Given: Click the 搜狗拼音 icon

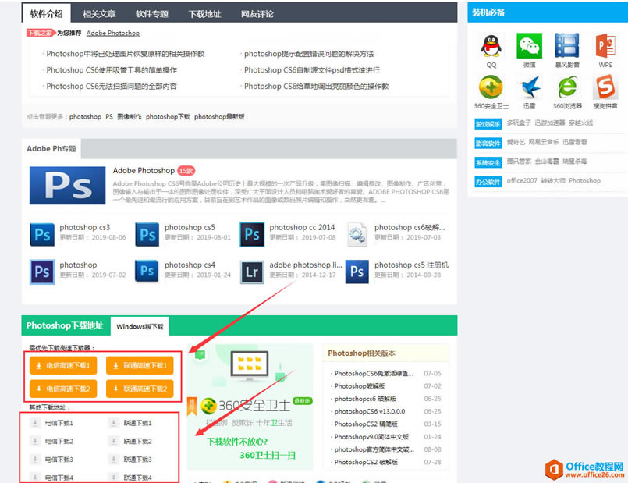Looking at the screenshot, I should coord(605,87).
